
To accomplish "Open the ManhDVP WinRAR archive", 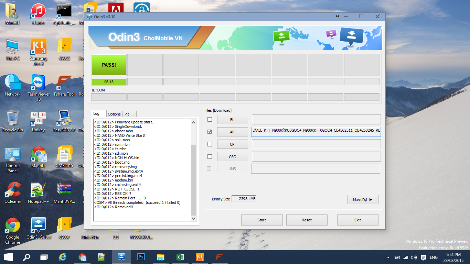I will point(64,193).
